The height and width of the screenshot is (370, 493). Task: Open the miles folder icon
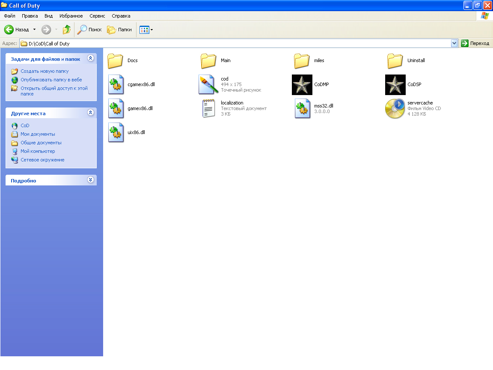[x=302, y=61]
